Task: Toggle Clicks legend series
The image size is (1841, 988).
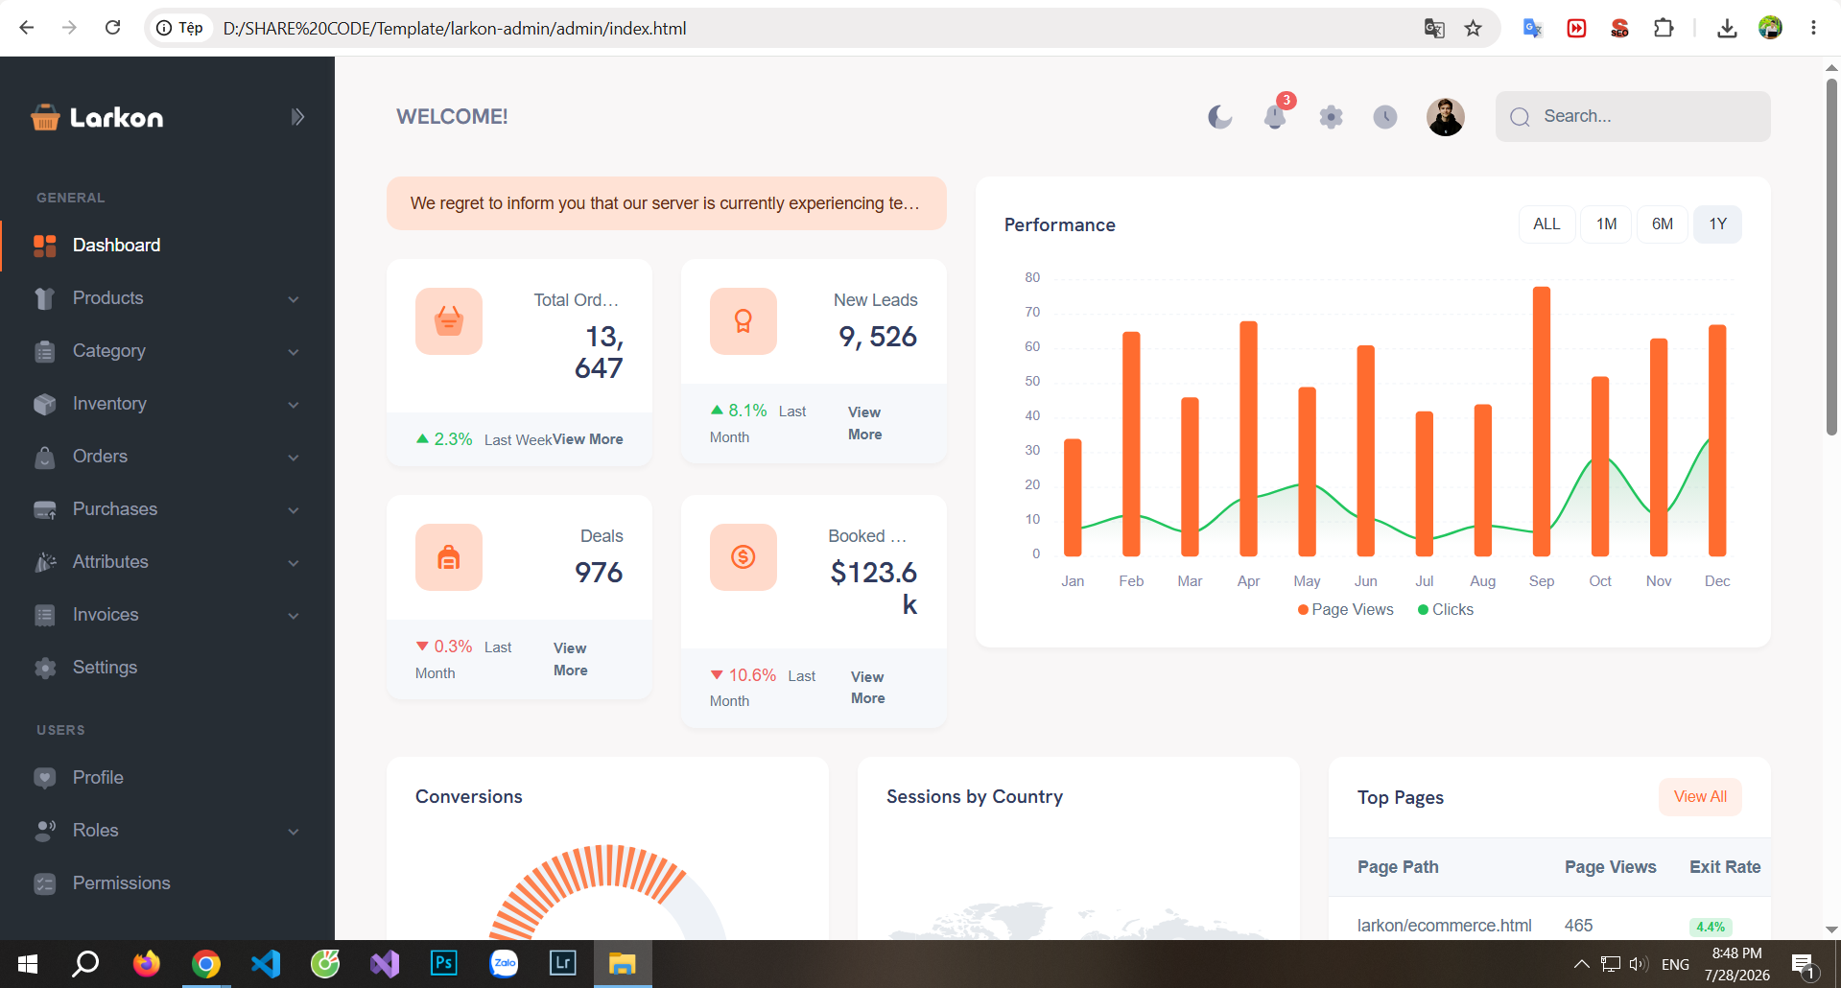Action: pyautogui.click(x=1445, y=610)
